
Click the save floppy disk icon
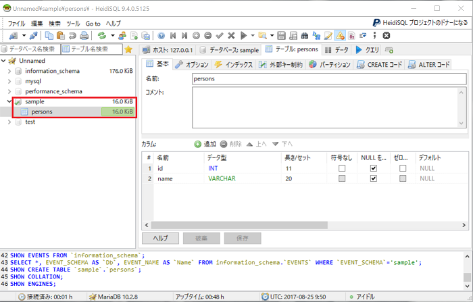[282, 36]
